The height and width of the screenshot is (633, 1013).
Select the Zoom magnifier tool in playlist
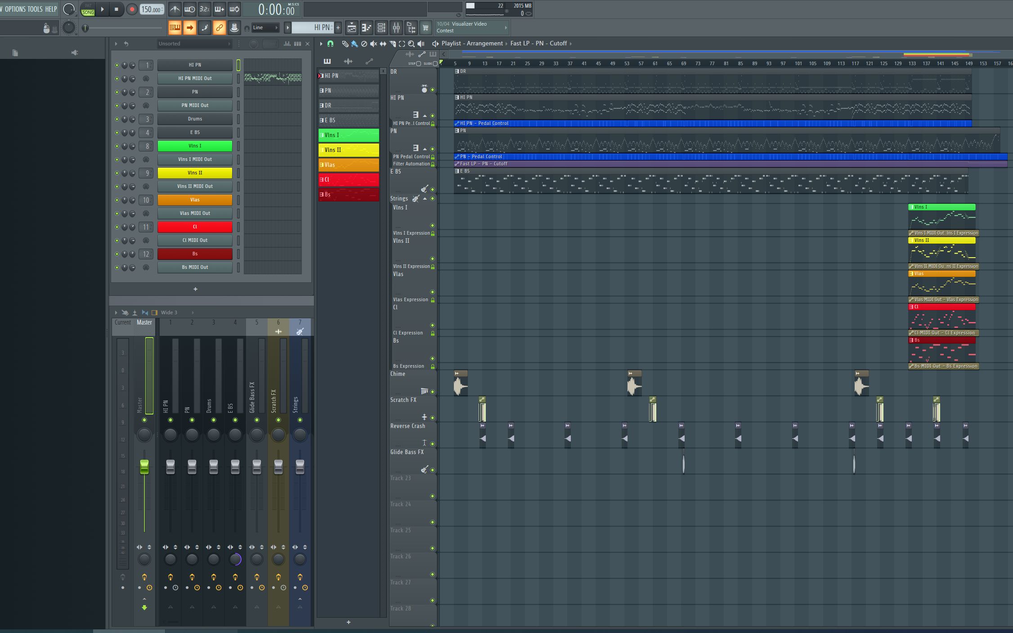click(411, 44)
